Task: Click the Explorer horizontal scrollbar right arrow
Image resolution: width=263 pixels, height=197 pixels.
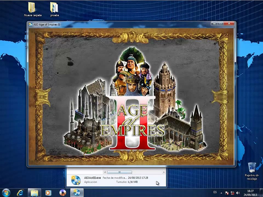Action: (164, 172)
